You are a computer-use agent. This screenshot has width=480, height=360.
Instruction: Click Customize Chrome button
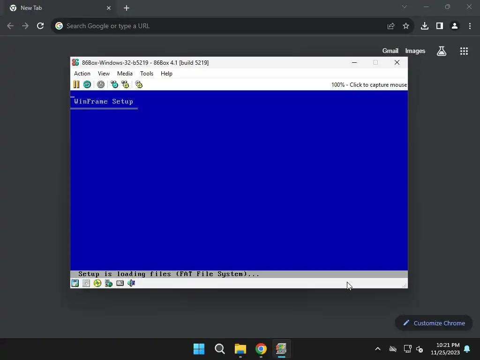click(434, 323)
